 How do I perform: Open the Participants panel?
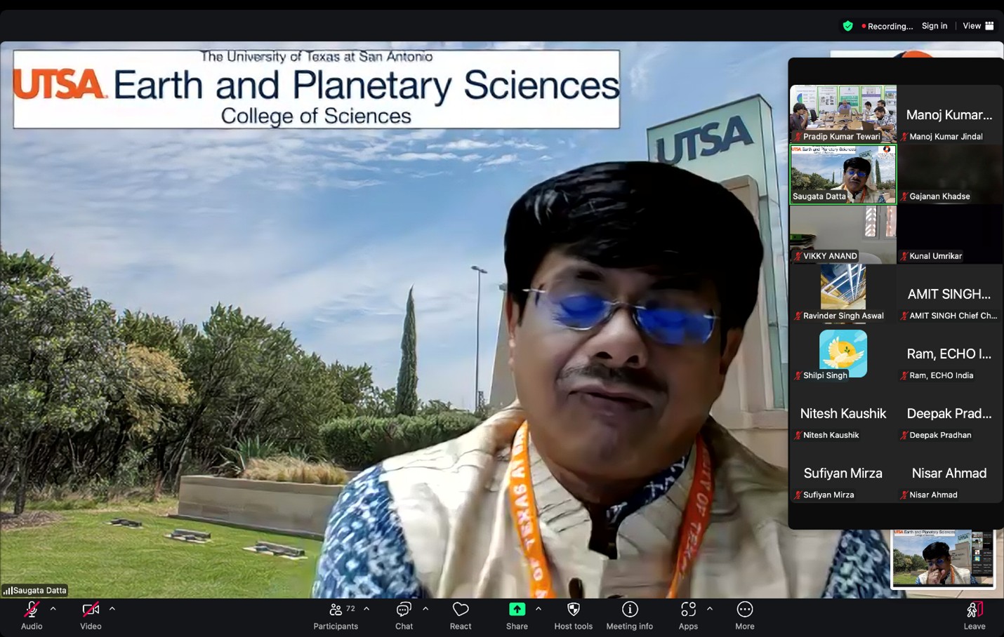336,615
